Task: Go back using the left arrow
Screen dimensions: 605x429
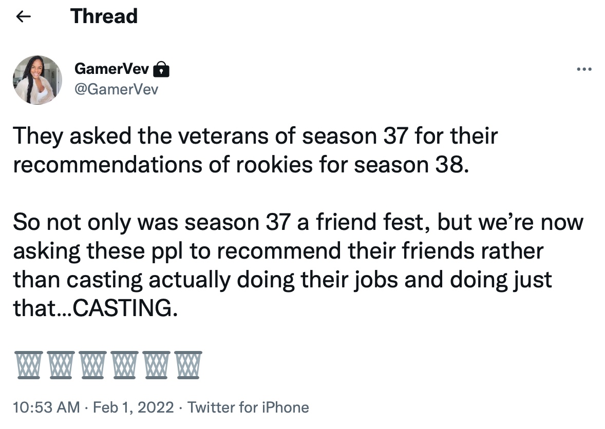Action: click(x=24, y=17)
